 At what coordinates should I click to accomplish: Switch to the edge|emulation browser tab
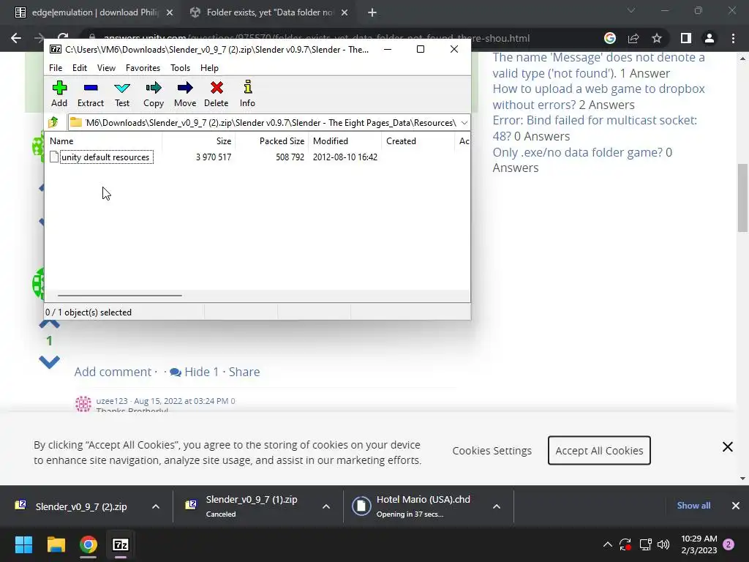(x=94, y=12)
